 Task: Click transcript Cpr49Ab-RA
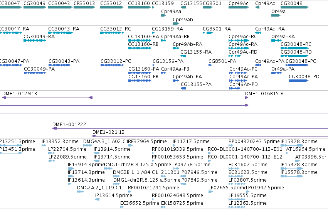coord(176,48)
